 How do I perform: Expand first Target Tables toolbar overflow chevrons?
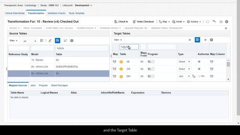click(190, 40)
